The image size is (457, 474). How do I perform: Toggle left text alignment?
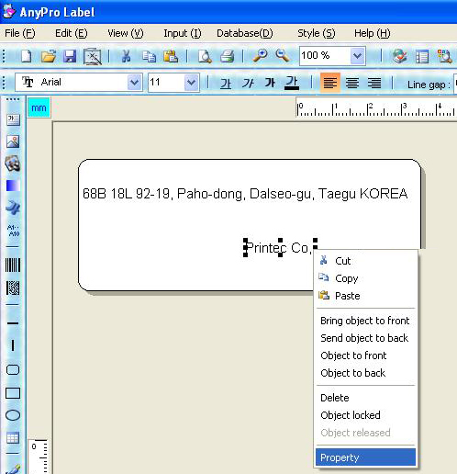[x=330, y=83]
